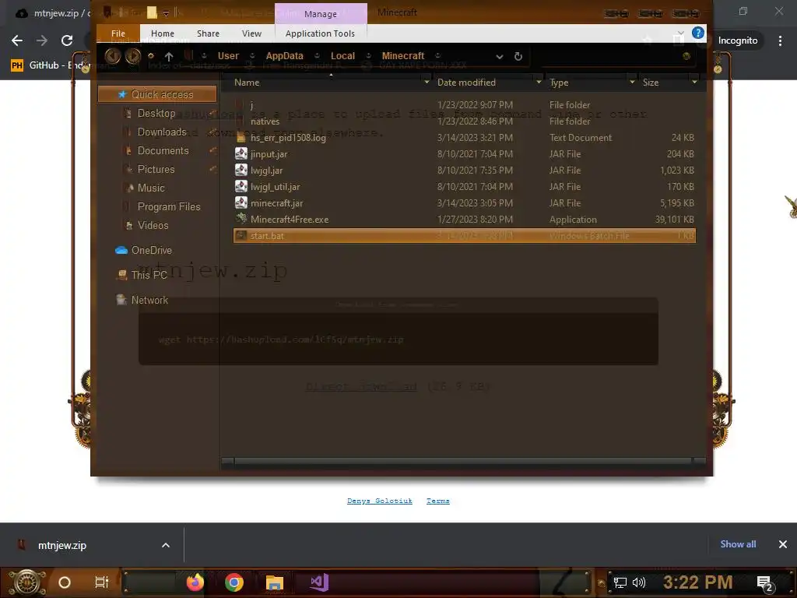Navigate to AppData in the breadcrumb
The height and width of the screenshot is (598, 797).
284,56
